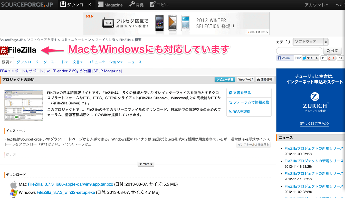
Task: Click the レビューする button
Action: [x=225, y=80]
